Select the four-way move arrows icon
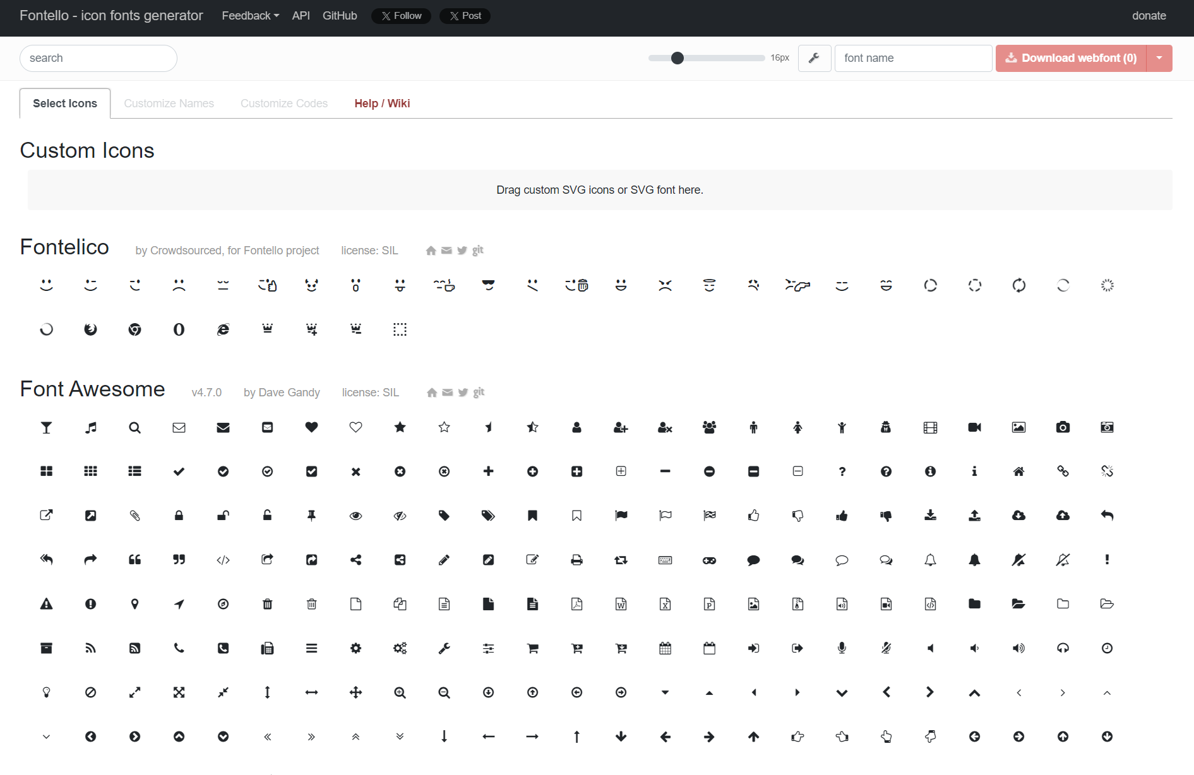1194x775 pixels. 356,692
